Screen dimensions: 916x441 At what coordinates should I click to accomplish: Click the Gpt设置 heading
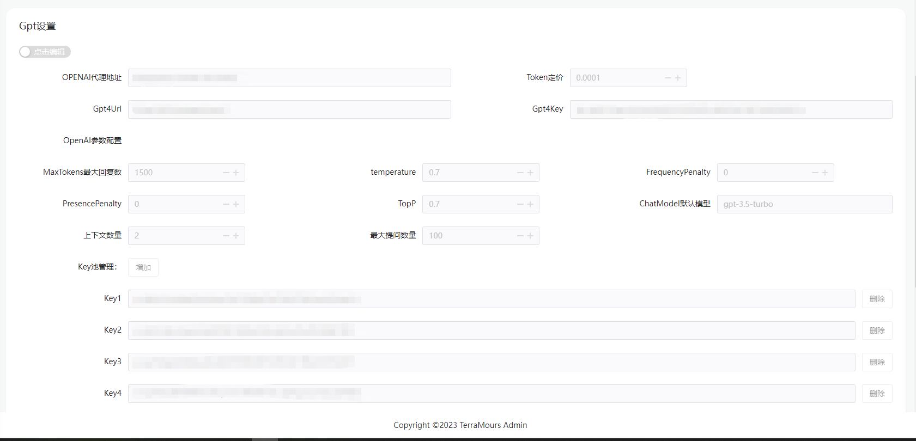[x=38, y=26]
